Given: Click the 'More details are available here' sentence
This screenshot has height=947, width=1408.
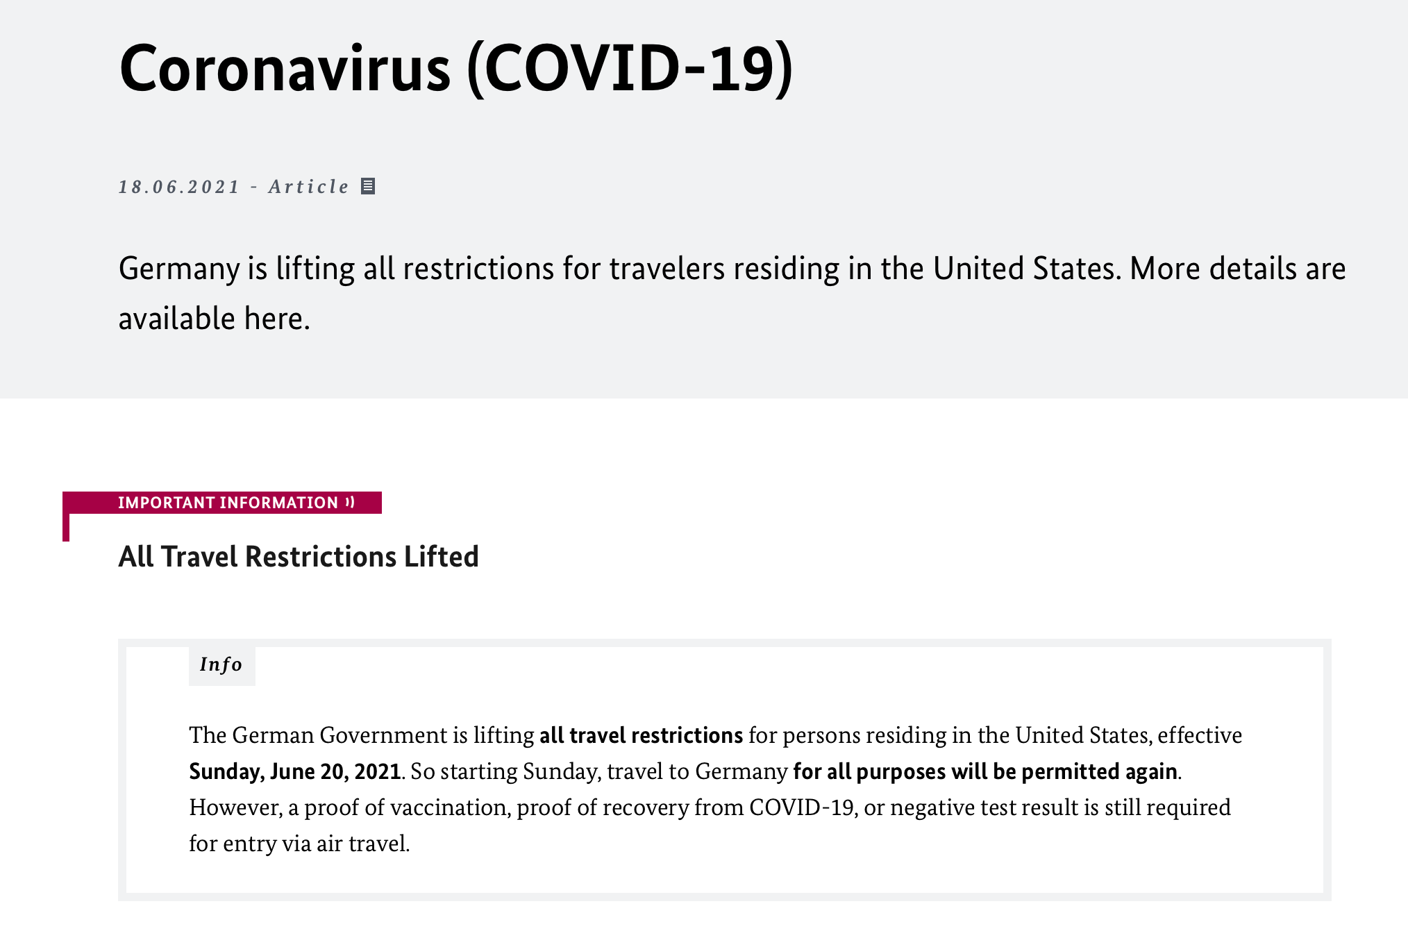Looking at the screenshot, I should [x=1236, y=269].
